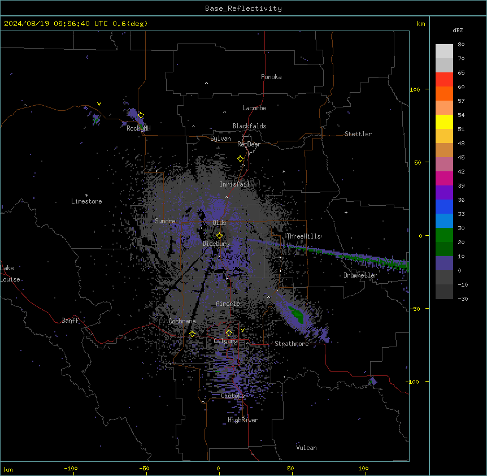Click the Banff label
This screenshot has width=487, height=476.
70,321
